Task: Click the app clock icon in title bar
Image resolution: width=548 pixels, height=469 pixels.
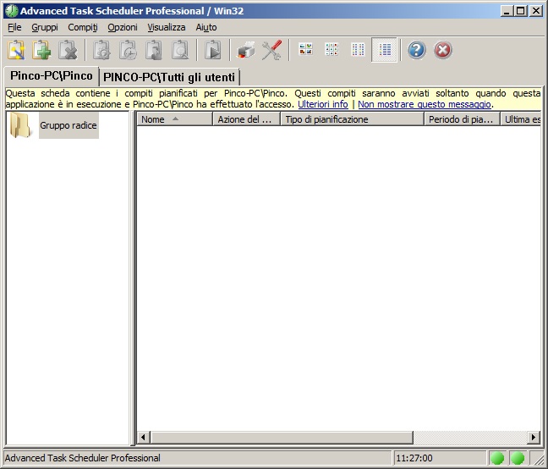Action: coord(12,11)
